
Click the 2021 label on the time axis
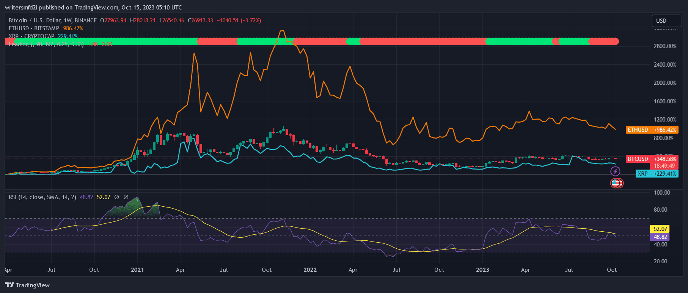coord(137,270)
